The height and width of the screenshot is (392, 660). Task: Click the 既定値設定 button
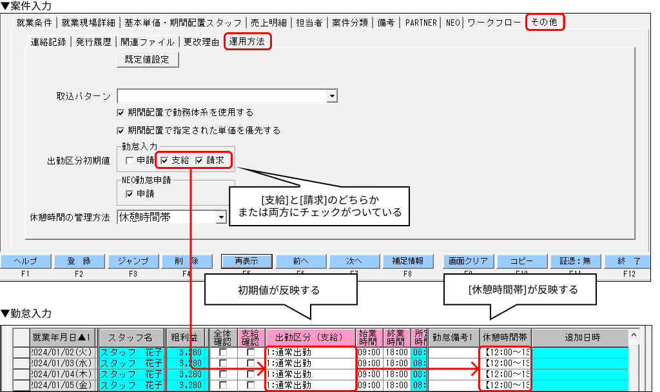click(x=148, y=59)
